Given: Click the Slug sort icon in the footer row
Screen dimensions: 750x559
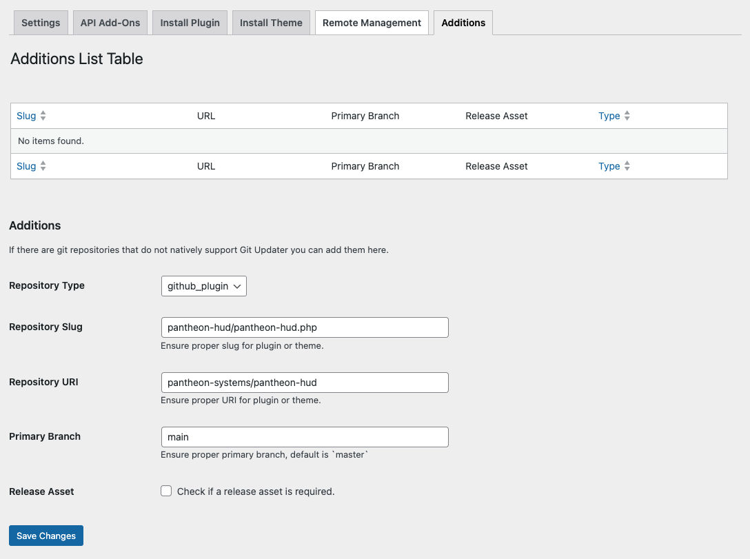Looking at the screenshot, I should pyautogui.click(x=41, y=166).
